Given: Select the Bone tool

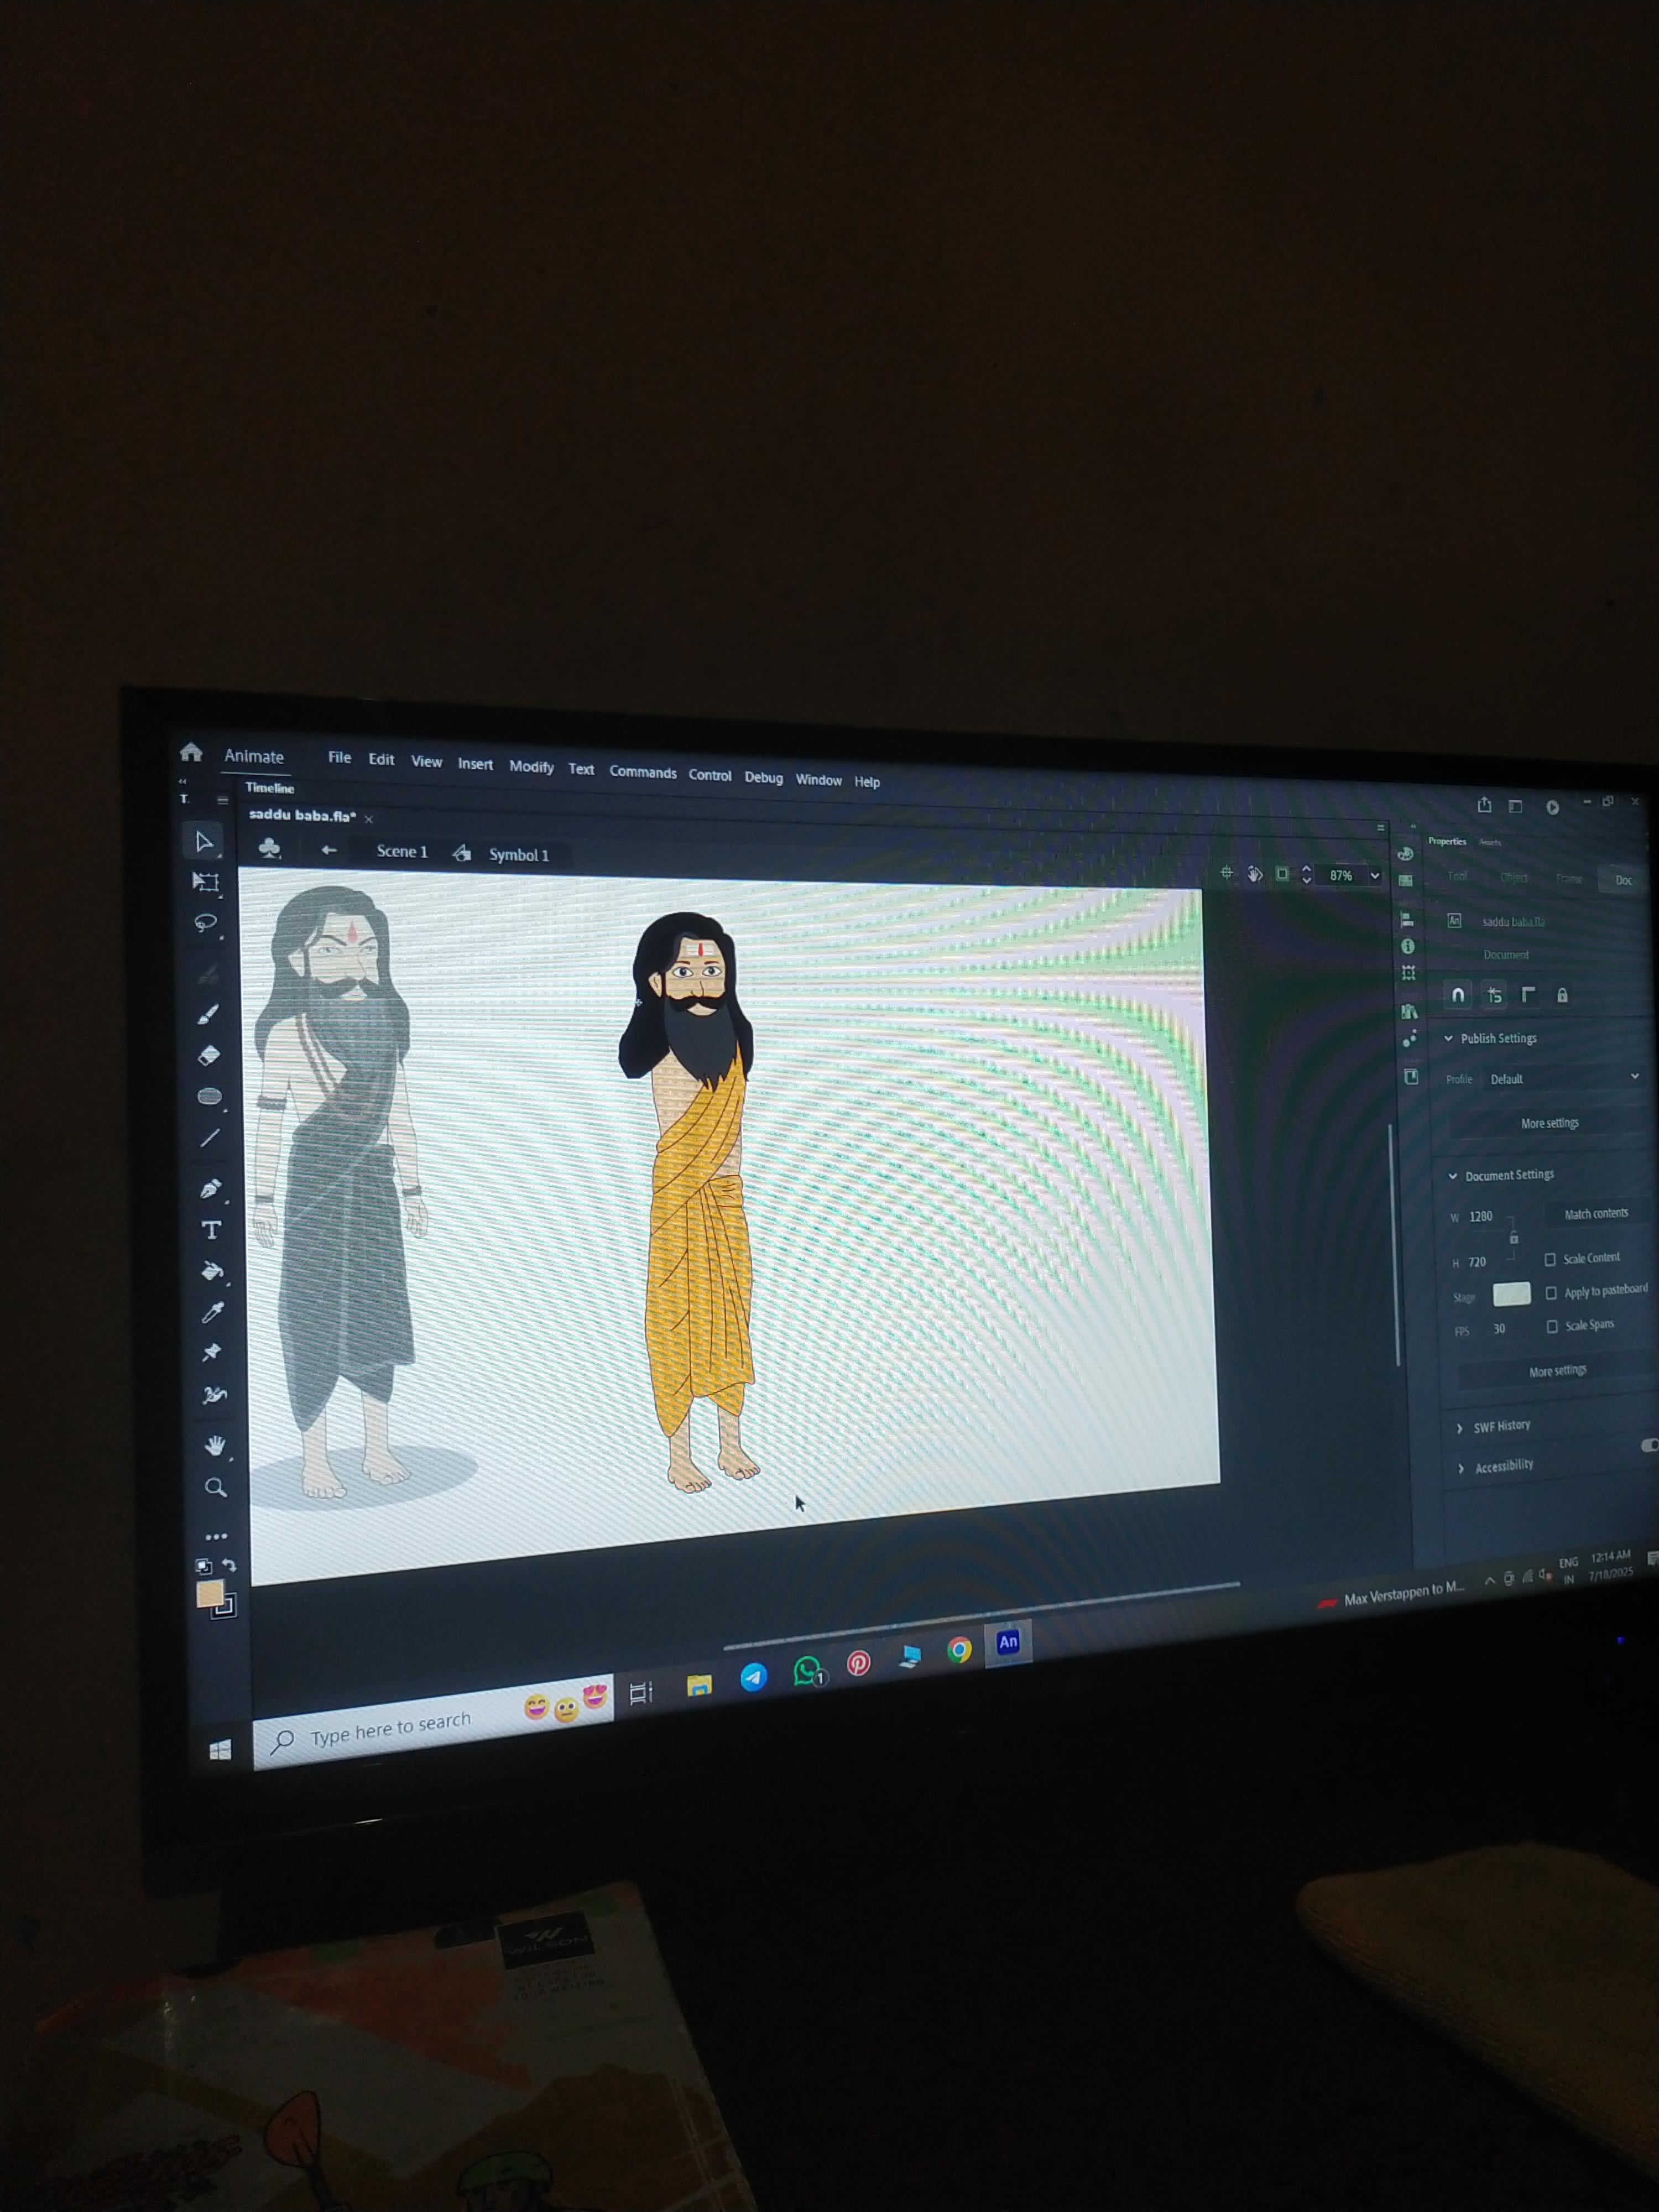Looking at the screenshot, I should pyautogui.click(x=214, y=1394).
